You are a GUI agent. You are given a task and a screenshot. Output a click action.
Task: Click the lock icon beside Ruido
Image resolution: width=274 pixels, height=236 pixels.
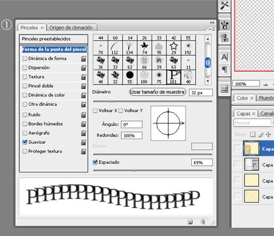click(83, 115)
